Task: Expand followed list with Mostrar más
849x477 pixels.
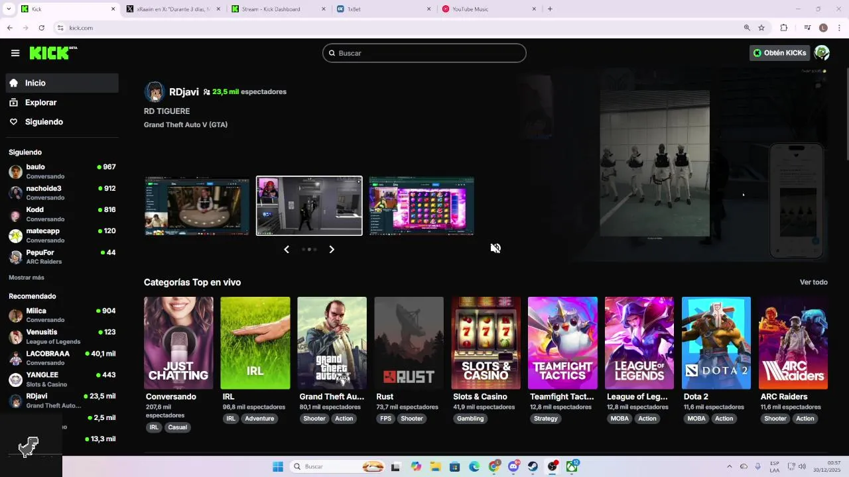Action: pos(27,278)
